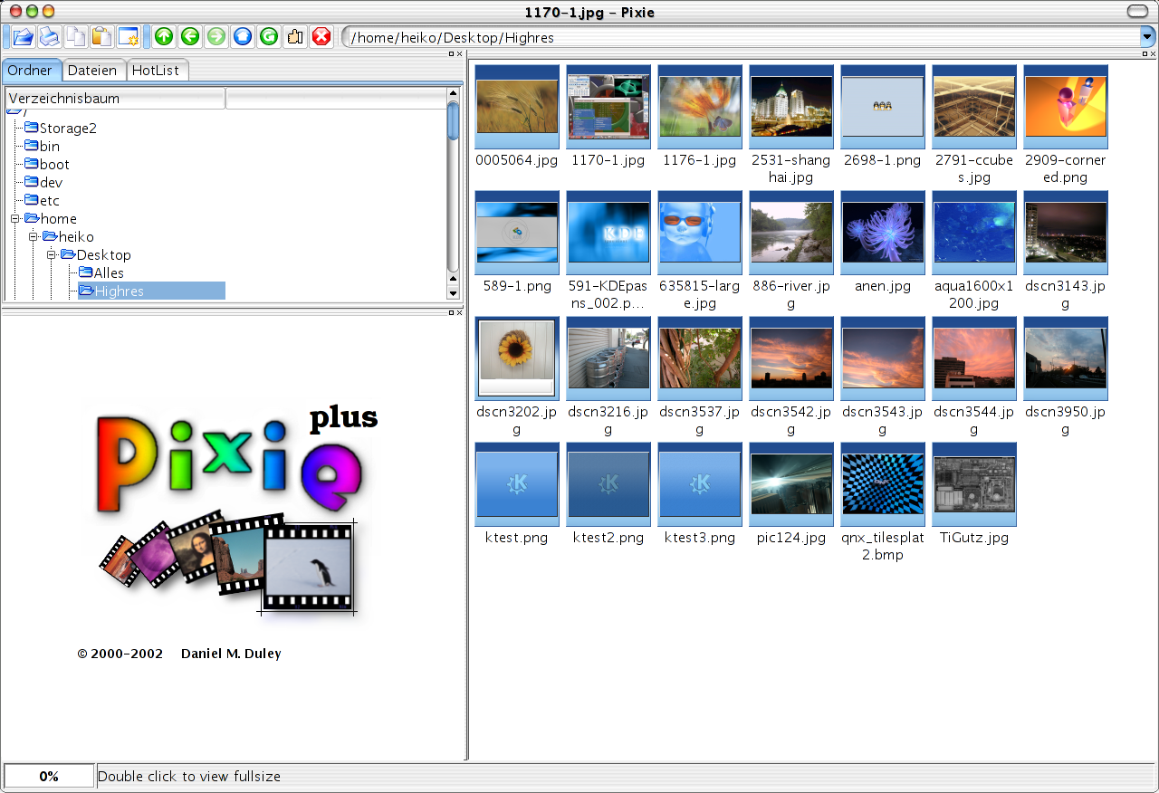Click the directory tree scrollbar thumb
The image size is (1159, 793).
(454, 121)
